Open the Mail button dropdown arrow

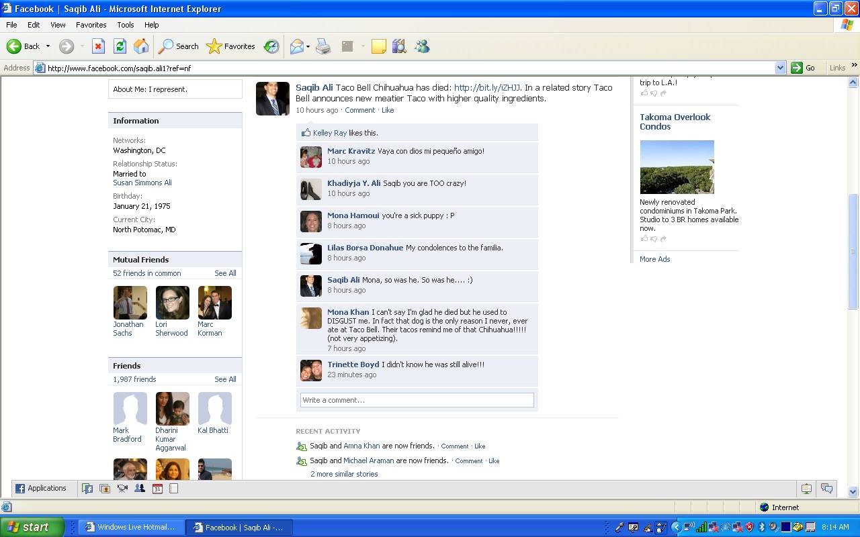[x=308, y=46]
